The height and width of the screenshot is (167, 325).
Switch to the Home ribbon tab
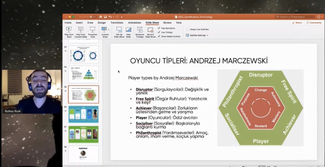[x=68, y=23]
